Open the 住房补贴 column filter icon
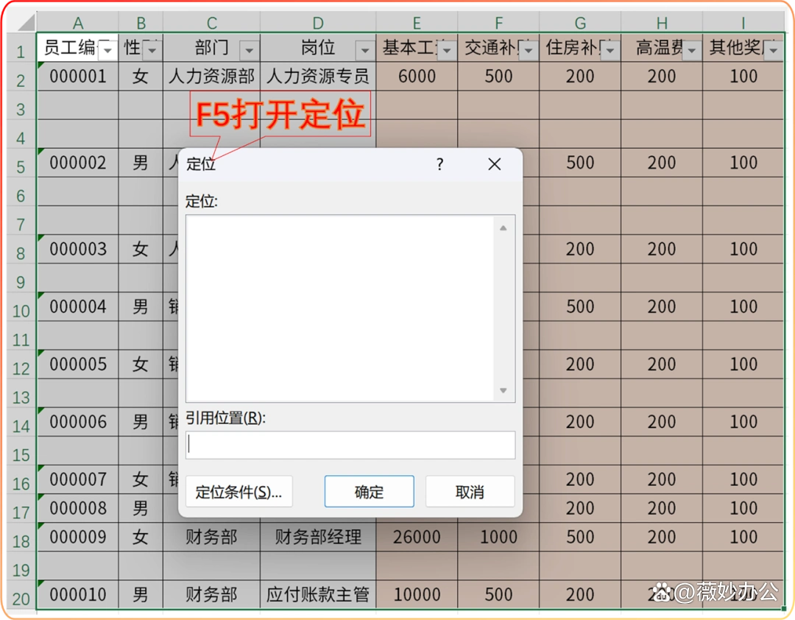Screen dimensions: 795x620 609,49
